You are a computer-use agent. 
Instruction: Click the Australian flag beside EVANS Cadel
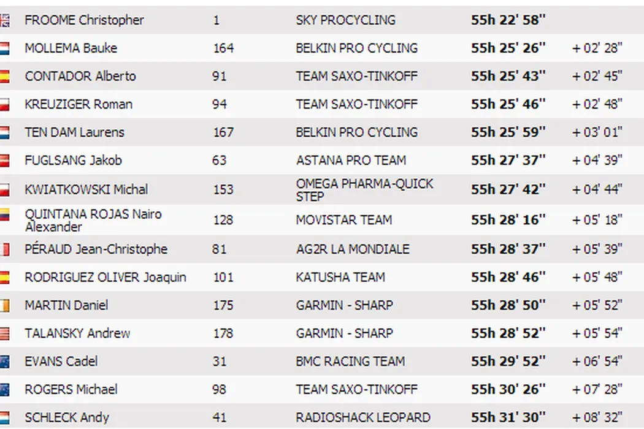pyautogui.click(x=5, y=362)
